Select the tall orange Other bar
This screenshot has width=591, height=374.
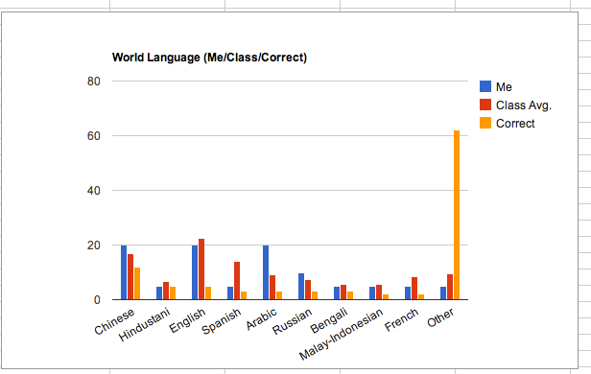pyautogui.click(x=457, y=215)
